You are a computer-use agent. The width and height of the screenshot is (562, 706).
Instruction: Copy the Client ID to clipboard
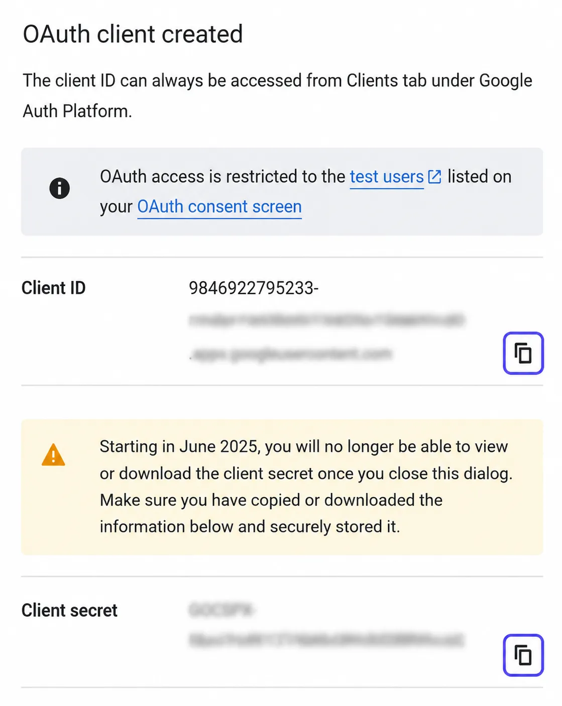pos(523,353)
